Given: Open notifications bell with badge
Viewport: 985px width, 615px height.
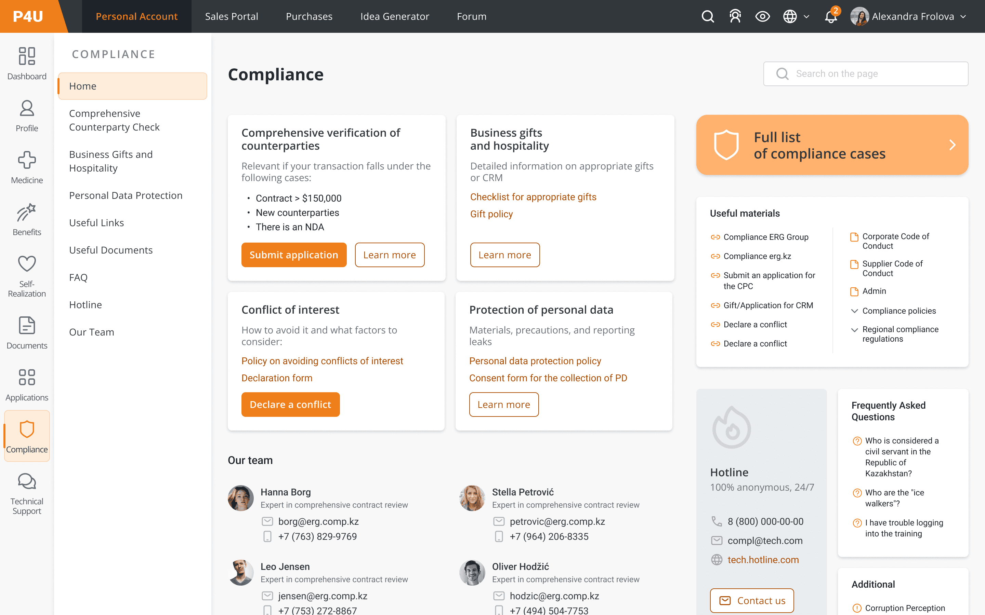Looking at the screenshot, I should [x=830, y=16].
